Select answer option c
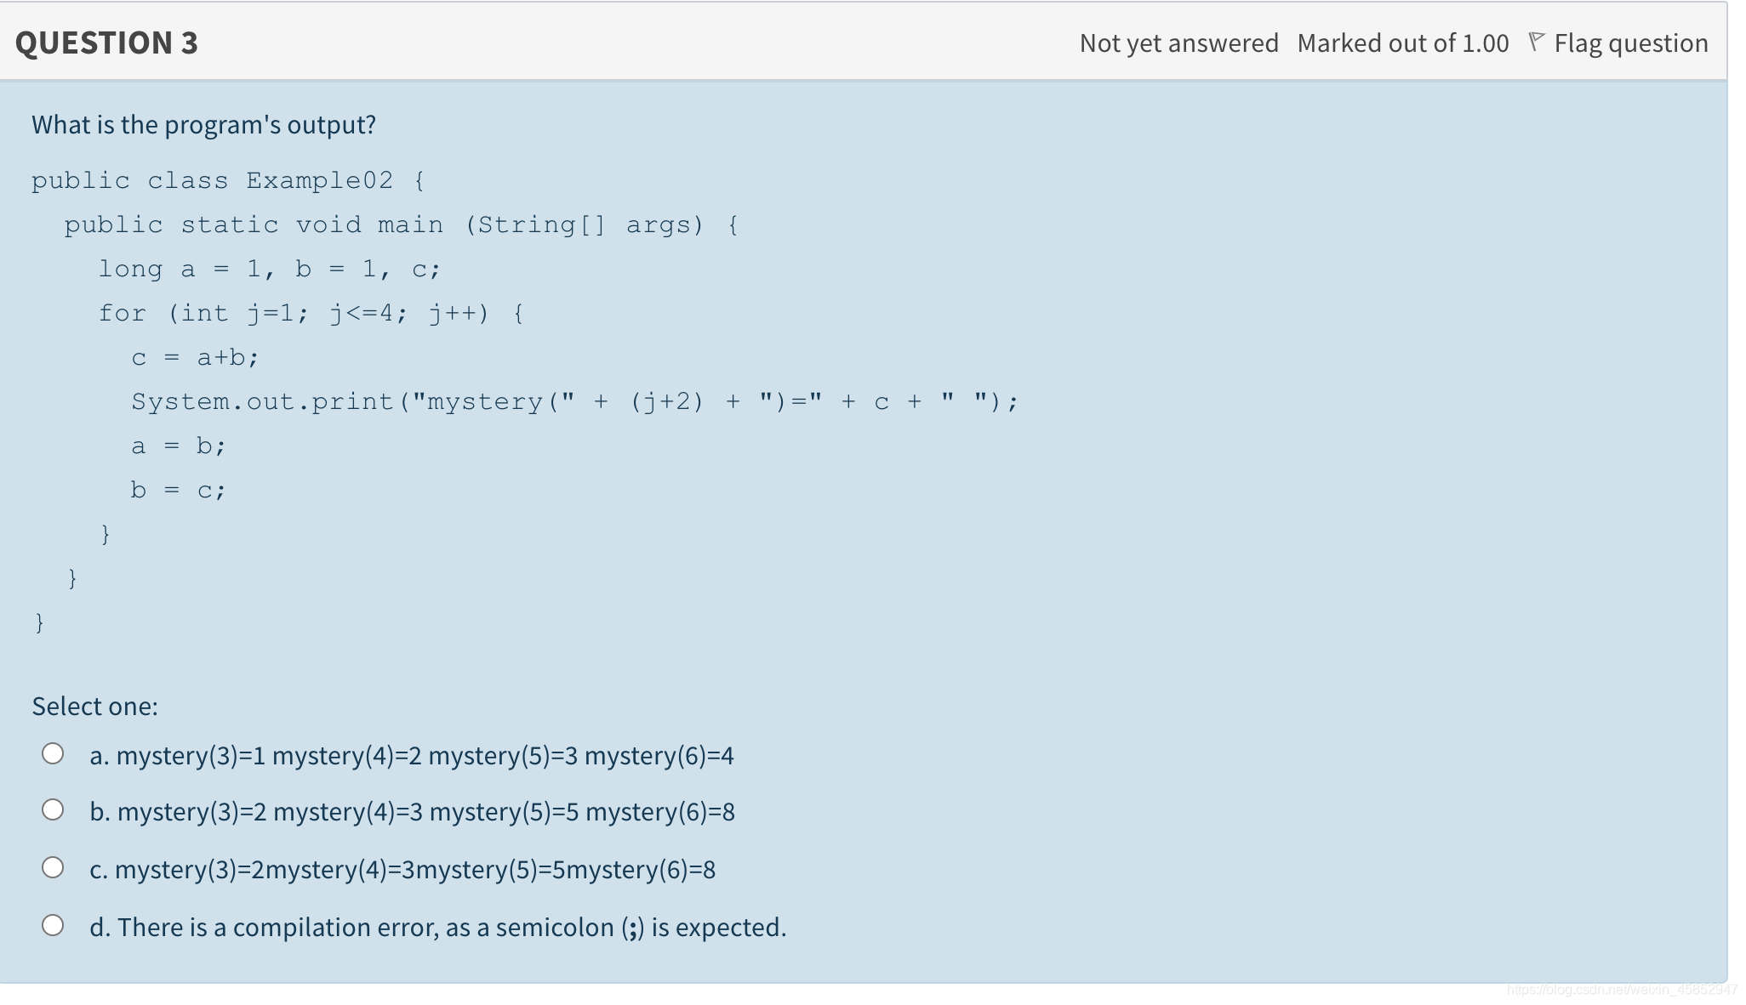Viewport: 1746px width, 1005px height. click(54, 866)
